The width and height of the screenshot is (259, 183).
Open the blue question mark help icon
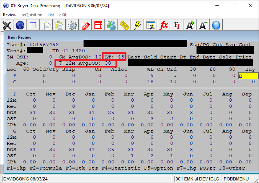(x=216, y=25)
